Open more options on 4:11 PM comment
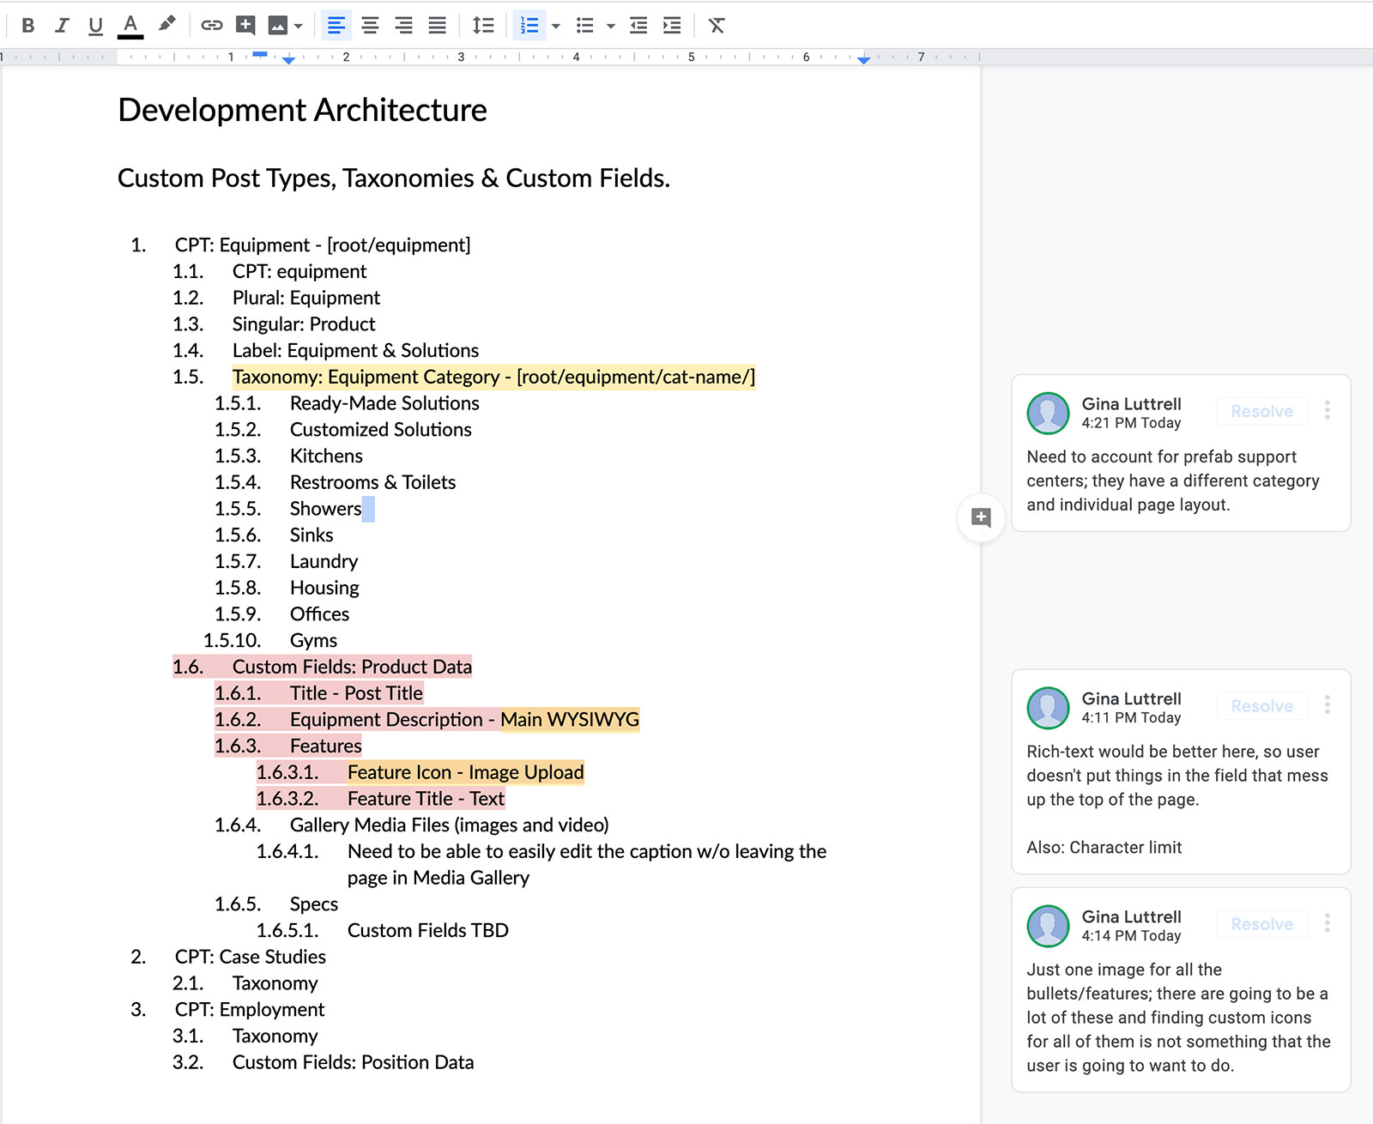The image size is (1373, 1124). pyautogui.click(x=1328, y=705)
